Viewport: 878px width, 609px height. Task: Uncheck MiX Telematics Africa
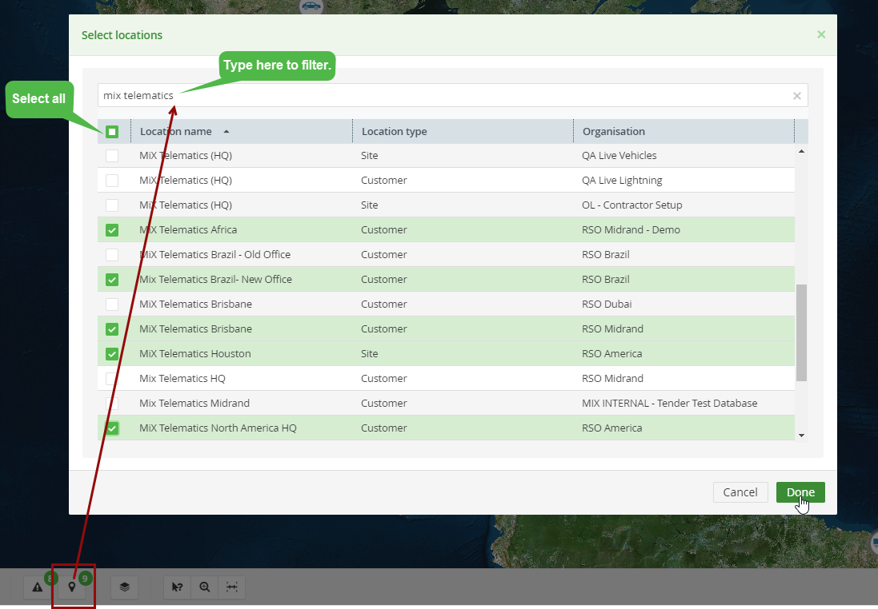pos(112,230)
